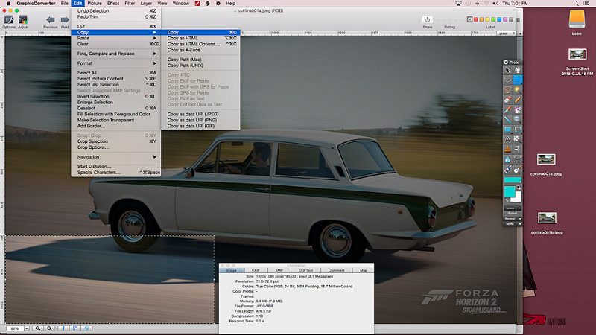Screen dimensions: 596x335
Task: Select the filled rectangle shape tool
Action: [507, 130]
